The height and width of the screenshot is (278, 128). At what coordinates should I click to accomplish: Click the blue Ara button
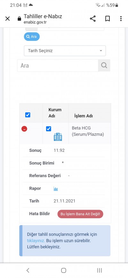[x=32, y=37]
